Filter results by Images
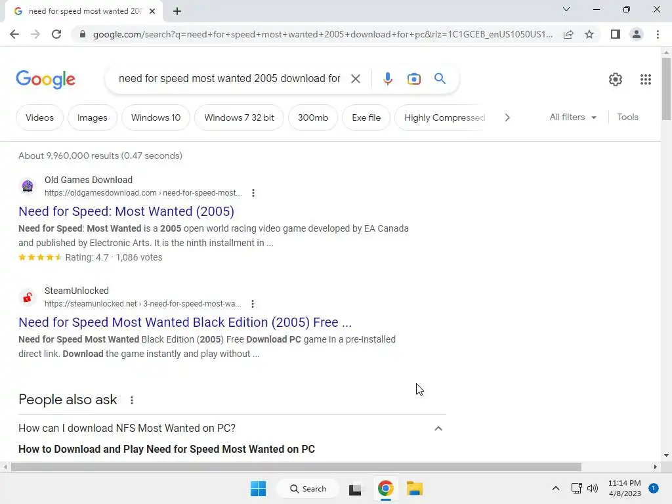 tap(92, 117)
